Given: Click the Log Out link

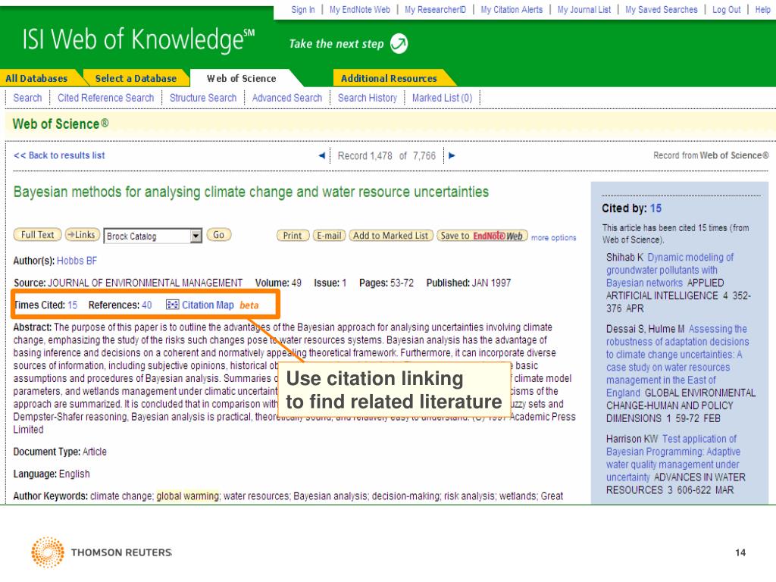Looking at the screenshot, I should pos(727,9).
